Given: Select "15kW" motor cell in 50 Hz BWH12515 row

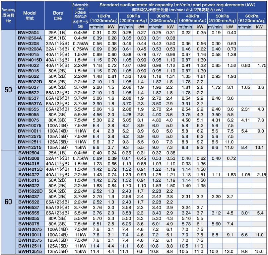Looking at the screenshot, I should 81,147.
